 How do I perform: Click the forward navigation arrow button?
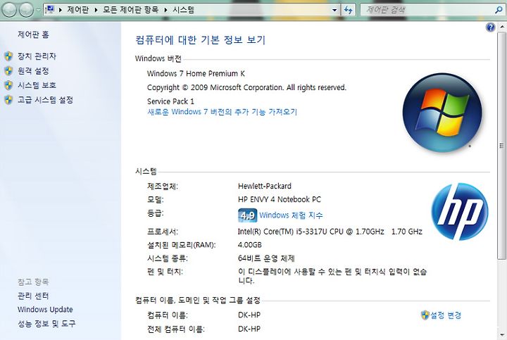26,10
